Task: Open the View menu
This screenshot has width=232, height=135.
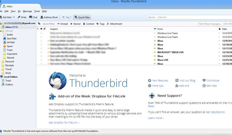Action: click(x=13, y=11)
